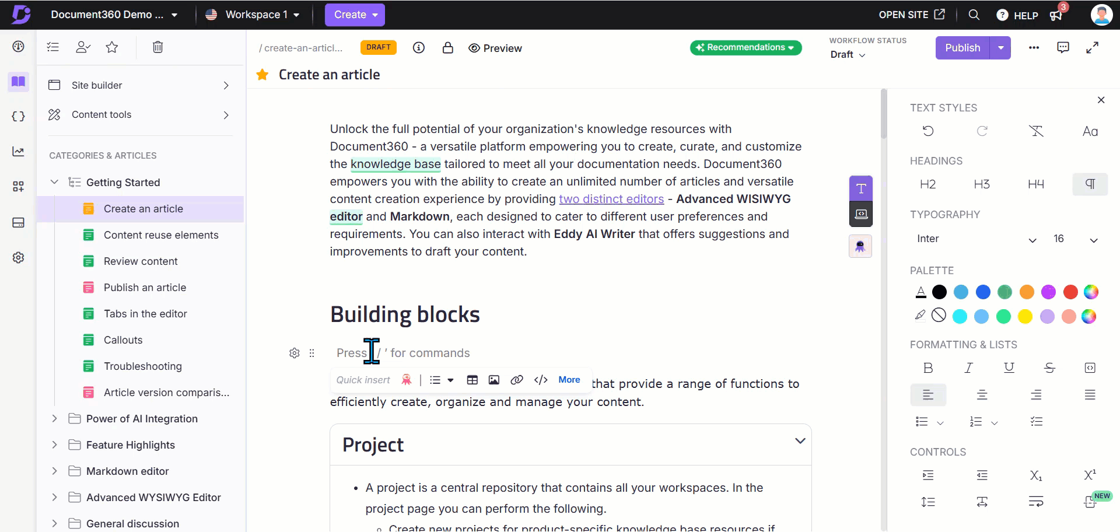Open the API documentation braces icon
1120x532 pixels.
coord(19,116)
